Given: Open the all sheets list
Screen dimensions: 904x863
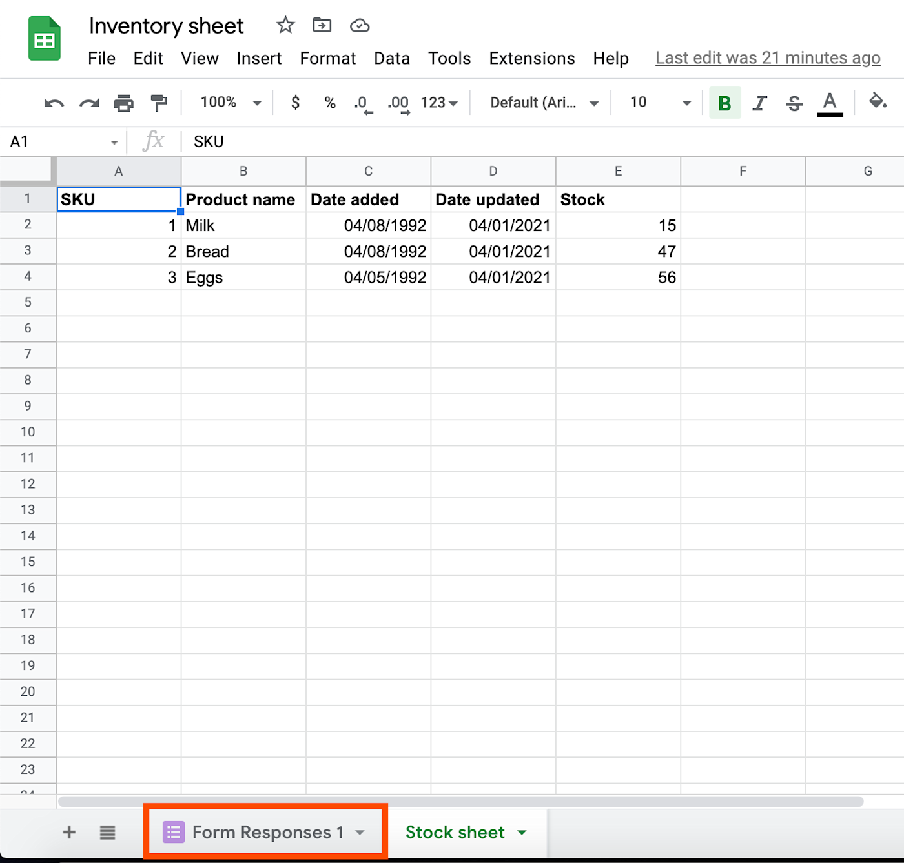Looking at the screenshot, I should click(x=107, y=833).
